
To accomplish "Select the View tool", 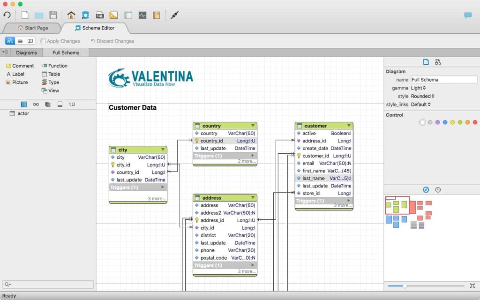I will tap(52, 90).
